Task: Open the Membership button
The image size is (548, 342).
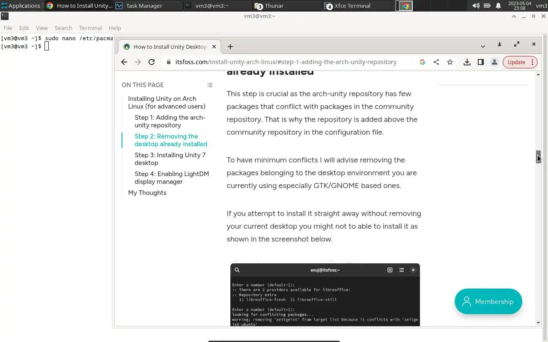Action: [x=488, y=301]
